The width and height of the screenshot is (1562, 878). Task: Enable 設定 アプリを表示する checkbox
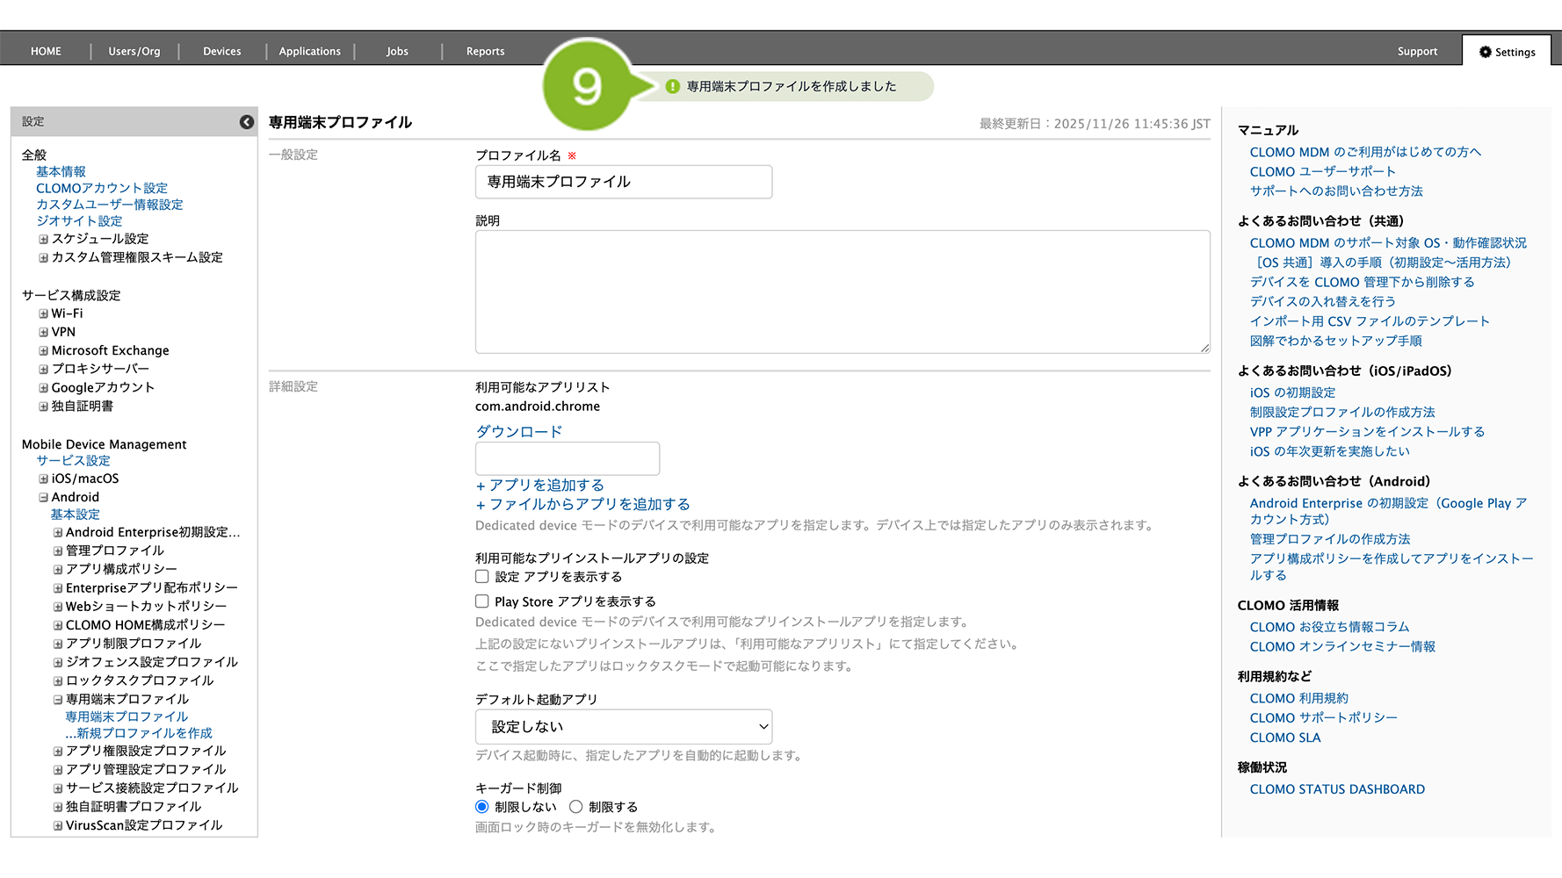(x=482, y=577)
